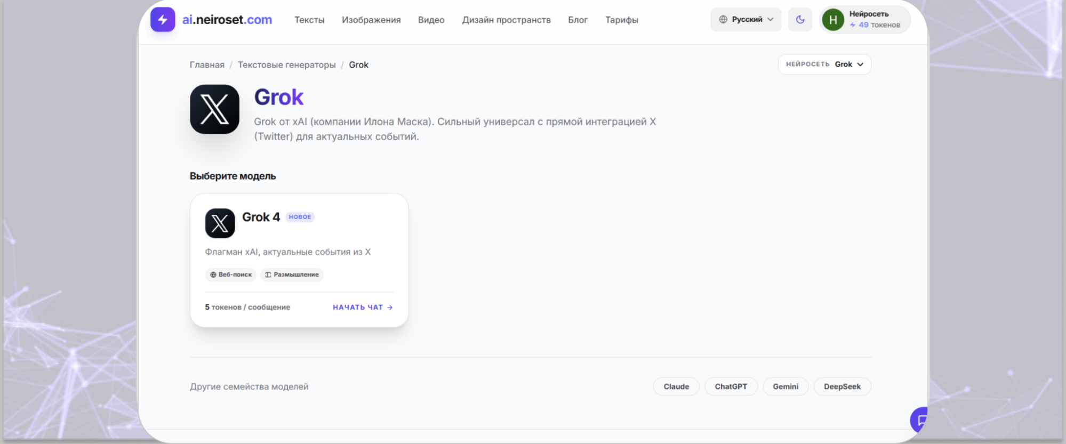Open the Тексты menu item
The image size is (1066, 444).
point(309,20)
